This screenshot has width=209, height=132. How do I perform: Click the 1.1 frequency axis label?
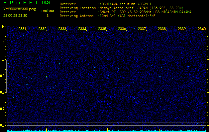3,43
